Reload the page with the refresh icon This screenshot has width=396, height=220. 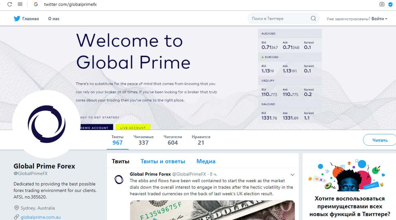tap(9, 4)
